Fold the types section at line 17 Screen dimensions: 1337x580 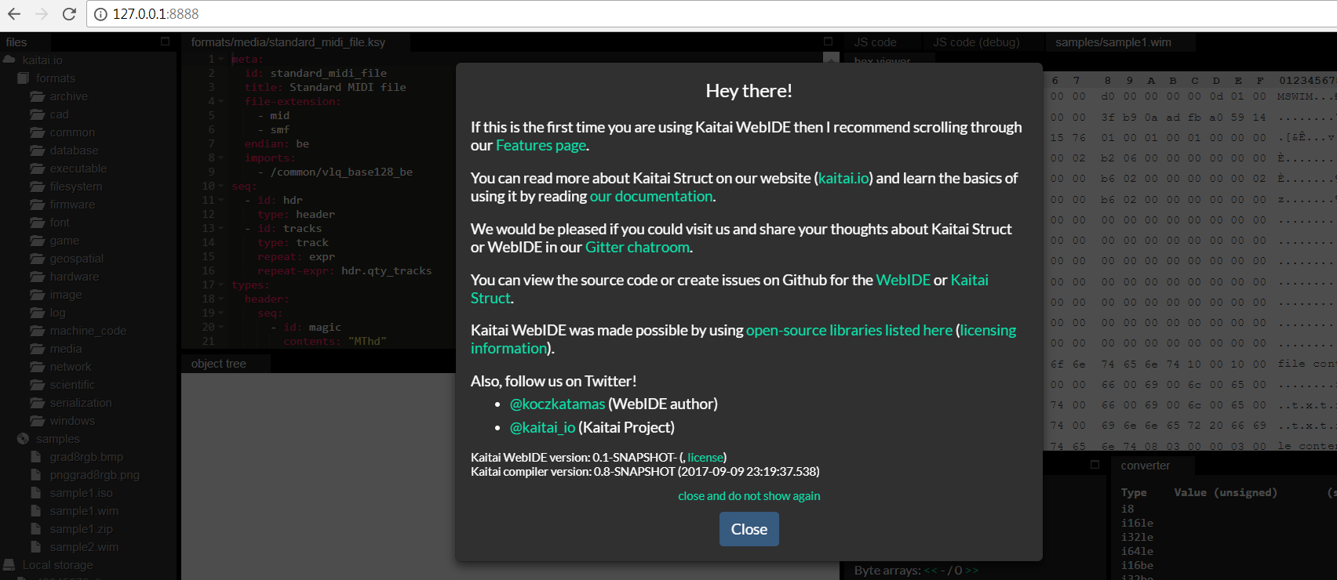tap(221, 285)
